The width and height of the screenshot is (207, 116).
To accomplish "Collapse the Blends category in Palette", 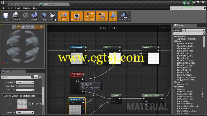I will (x=174, y=41).
